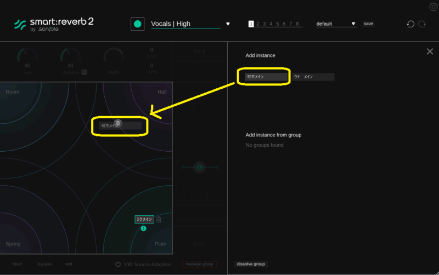Click the sonible smart:reverb 2 logo
439x275 pixels.
pyautogui.click(x=54, y=24)
